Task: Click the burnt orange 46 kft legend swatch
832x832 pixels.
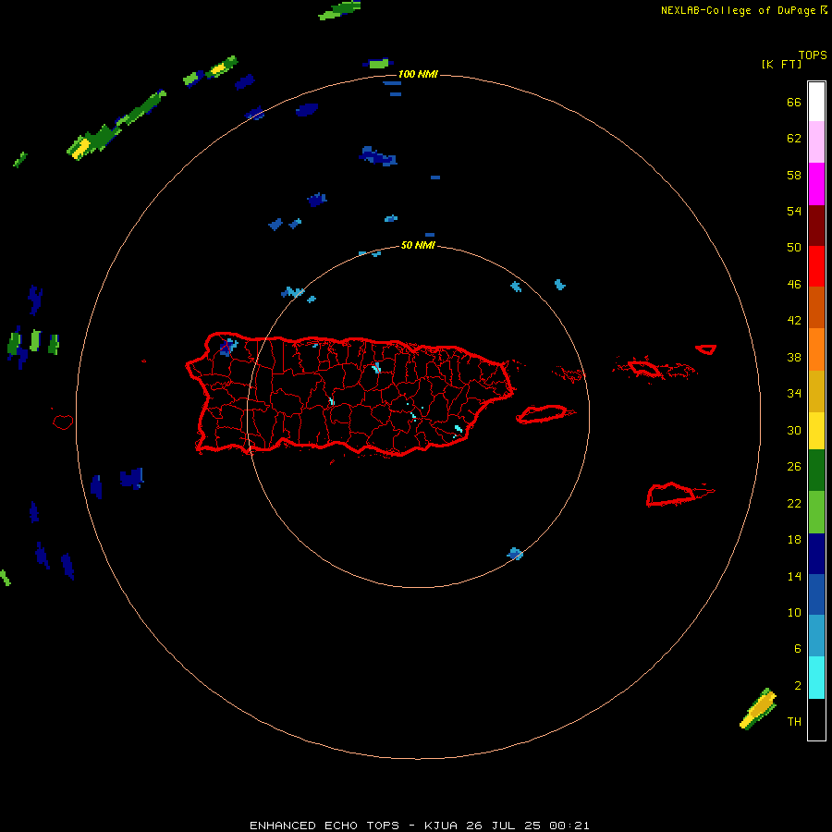Action: pos(816,308)
